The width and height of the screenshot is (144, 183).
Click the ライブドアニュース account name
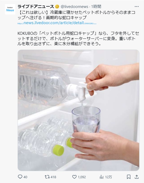coord(36,7)
